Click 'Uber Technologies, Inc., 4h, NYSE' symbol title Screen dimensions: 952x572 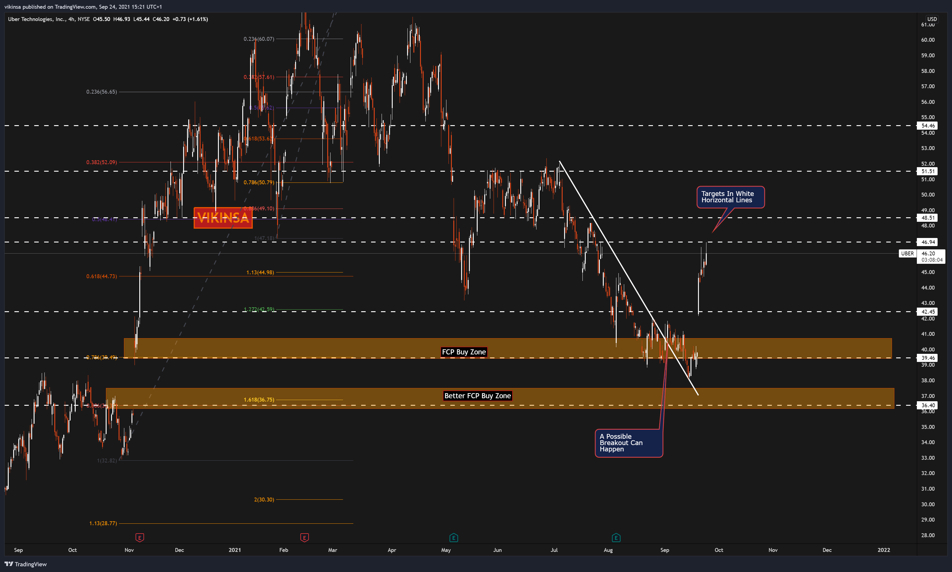pyautogui.click(x=49, y=19)
